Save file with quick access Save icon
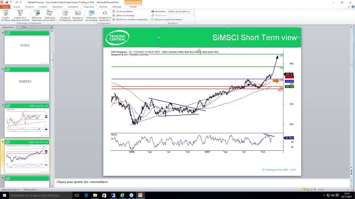The width and height of the screenshot is (355, 199). (x=6, y=2)
